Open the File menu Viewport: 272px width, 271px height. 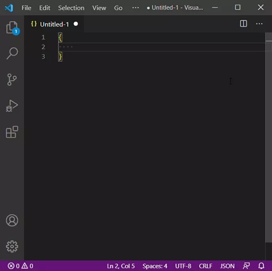(26, 8)
